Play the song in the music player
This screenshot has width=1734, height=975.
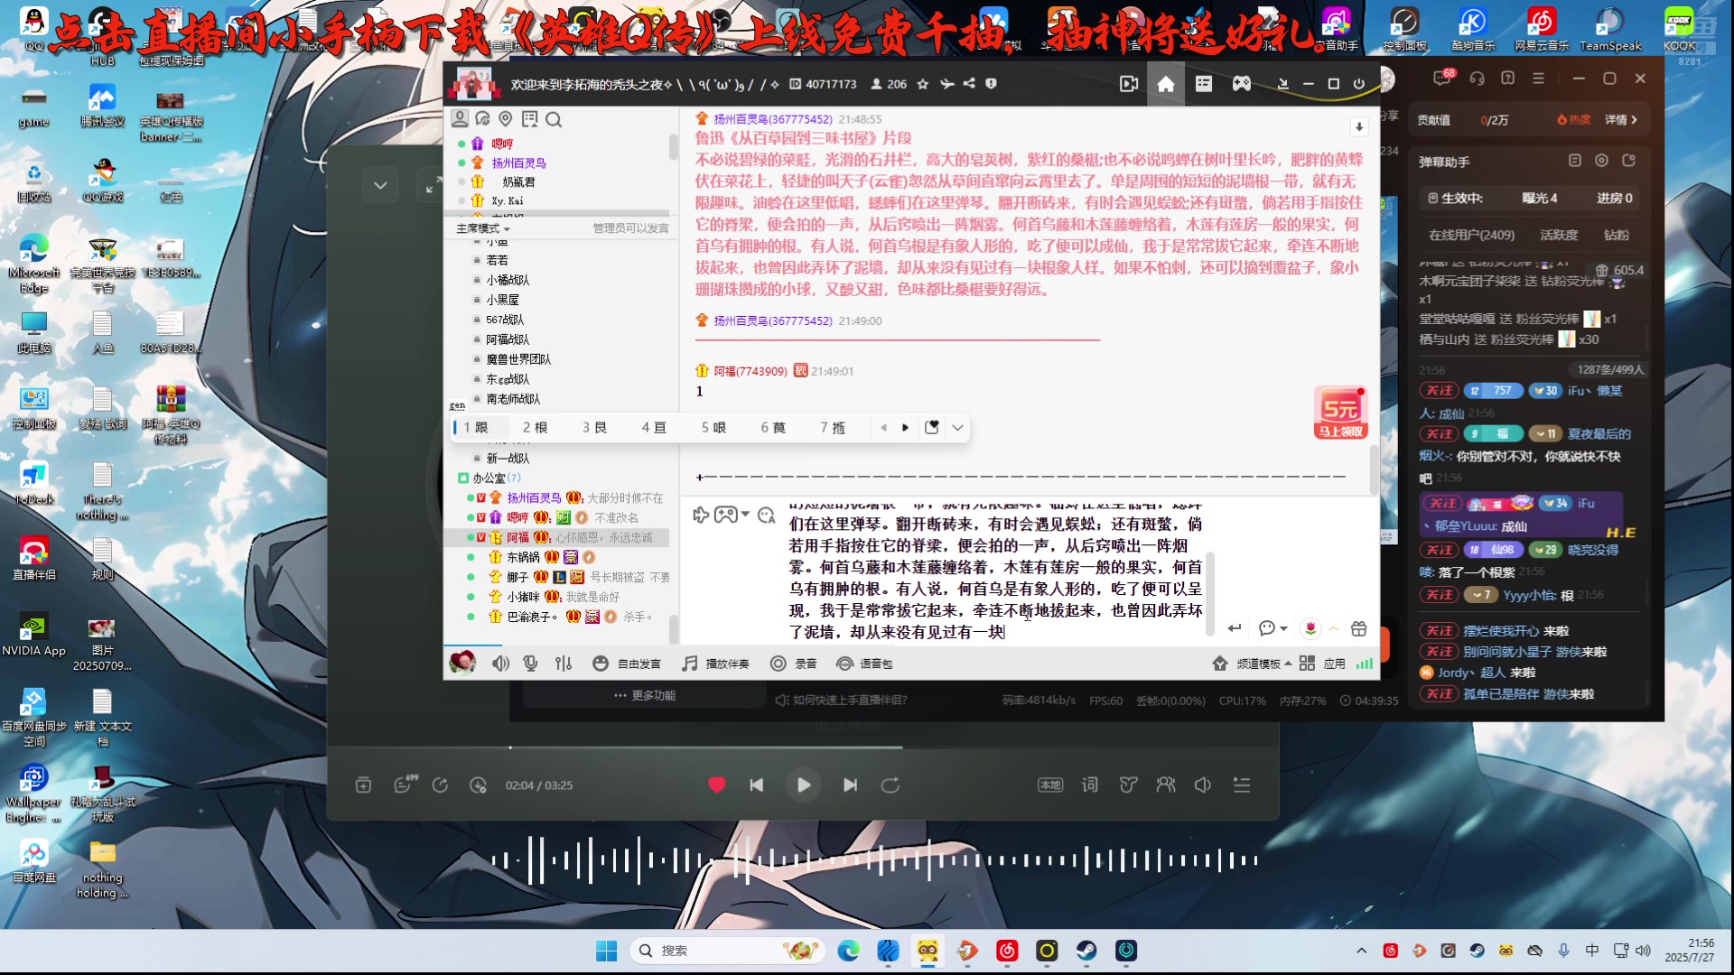(803, 785)
